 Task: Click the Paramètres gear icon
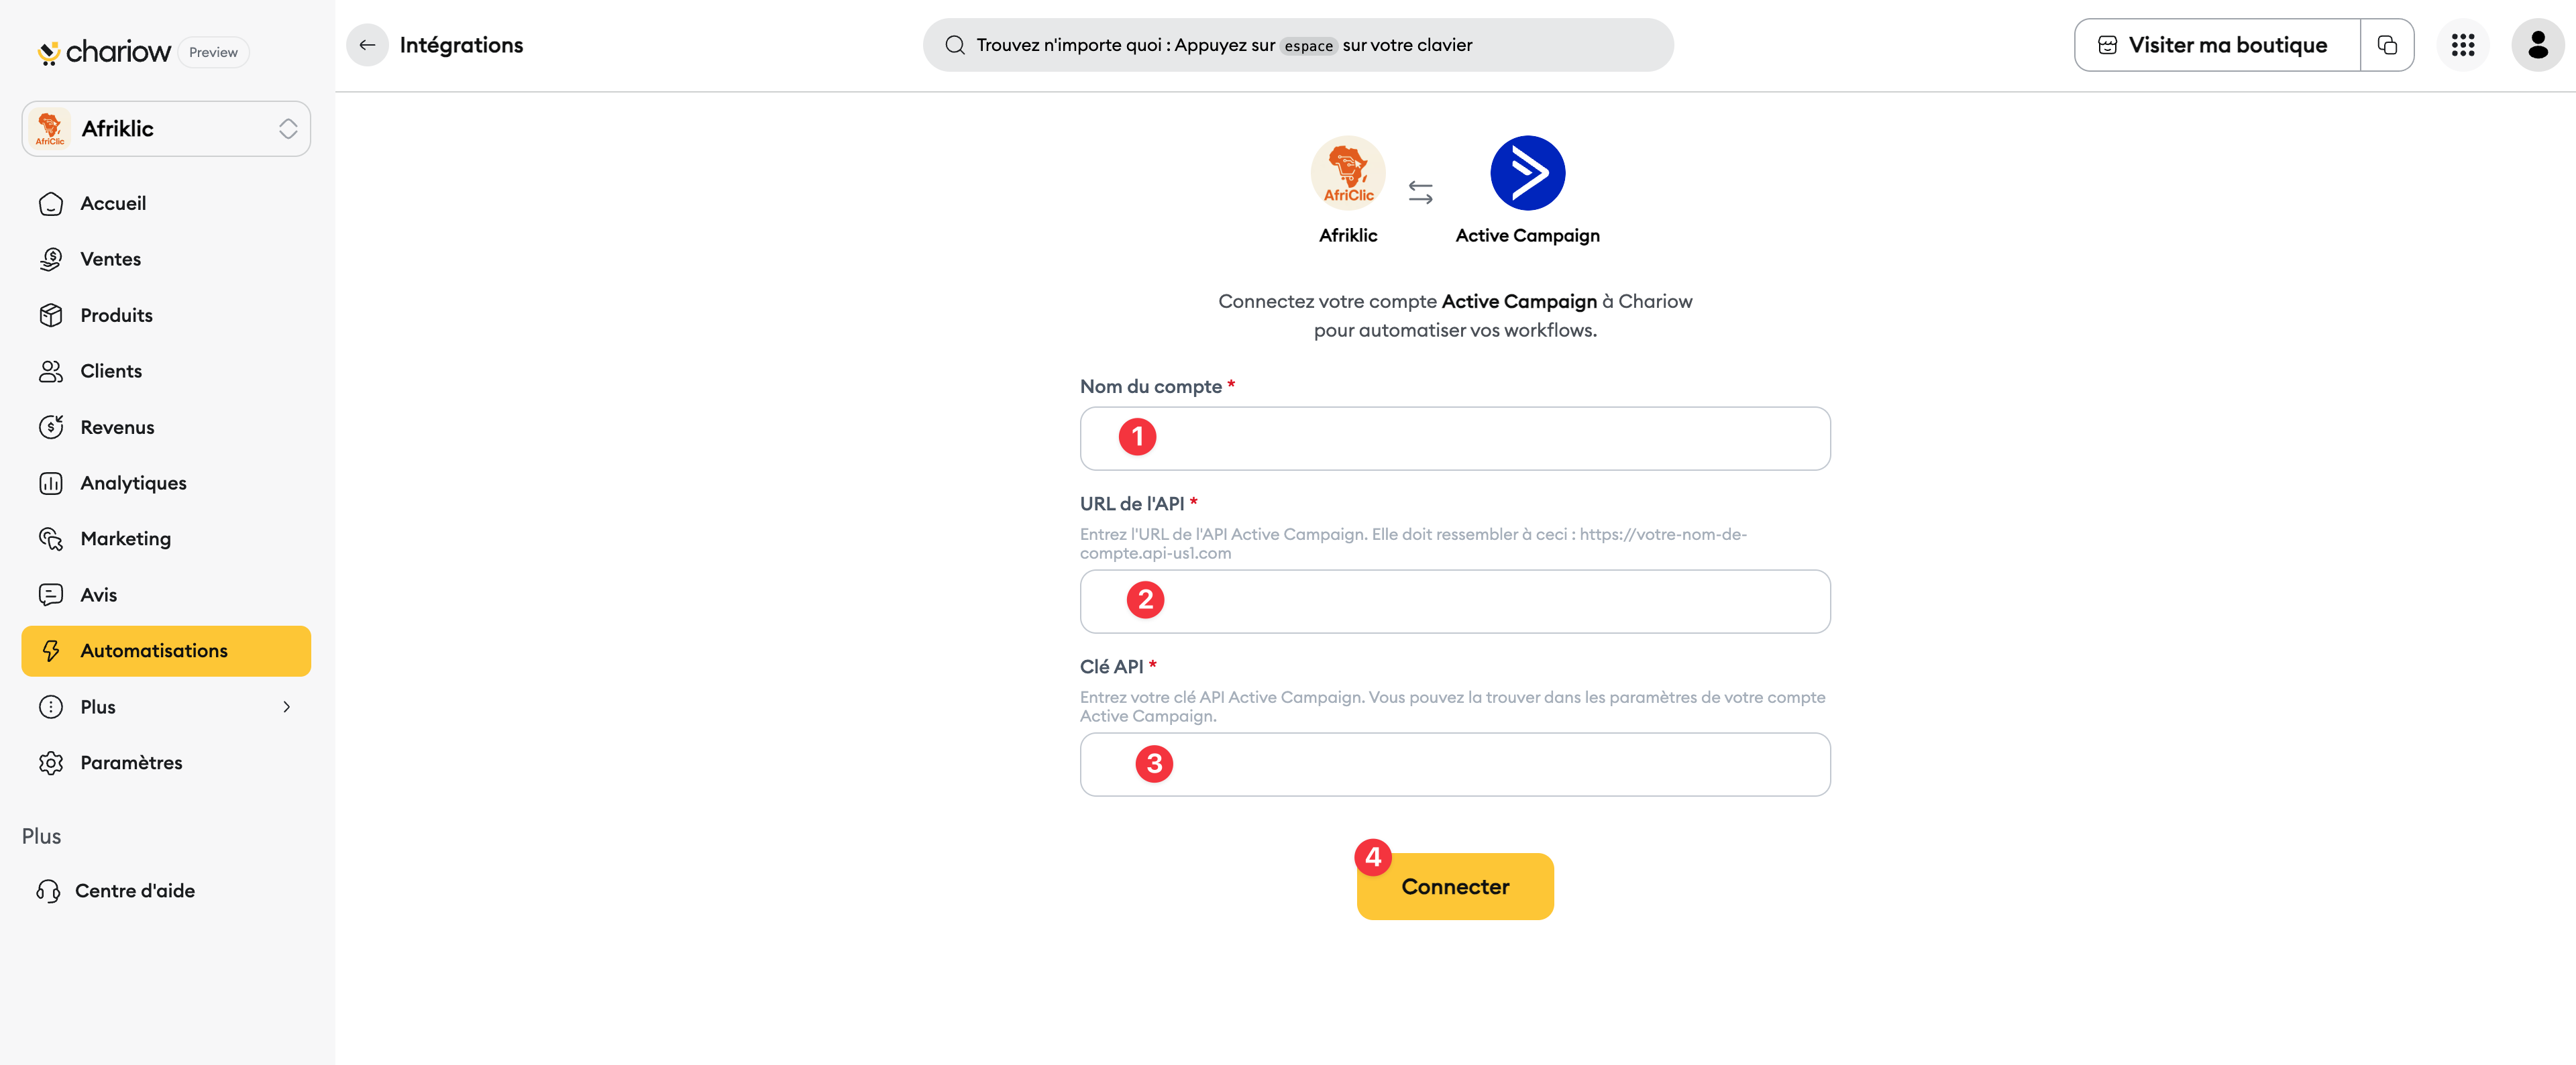coord(51,763)
